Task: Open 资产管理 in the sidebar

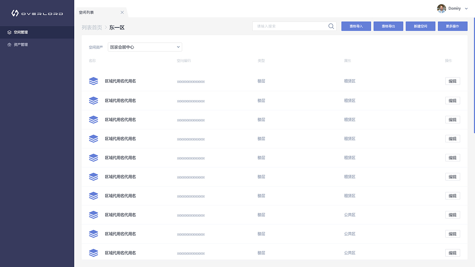Action: tap(21, 44)
